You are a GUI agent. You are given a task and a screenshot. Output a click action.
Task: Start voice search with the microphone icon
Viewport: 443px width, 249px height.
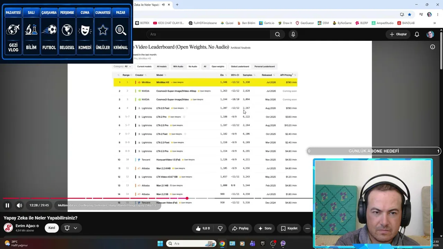pos(293,34)
